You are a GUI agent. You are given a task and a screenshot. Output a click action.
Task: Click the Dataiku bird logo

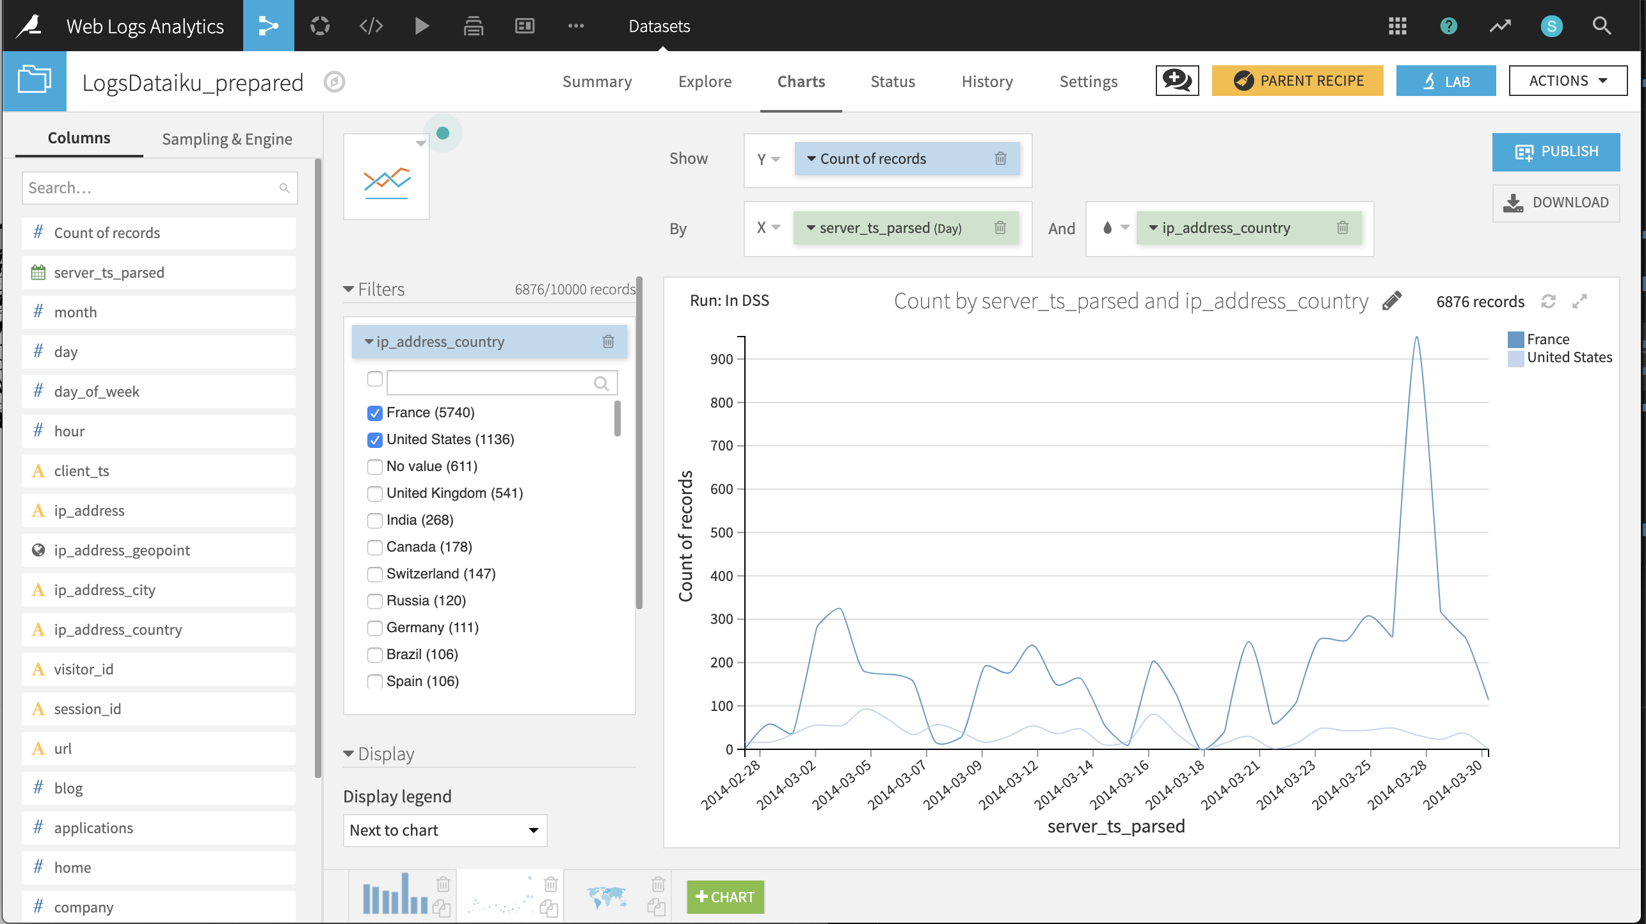(x=29, y=26)
